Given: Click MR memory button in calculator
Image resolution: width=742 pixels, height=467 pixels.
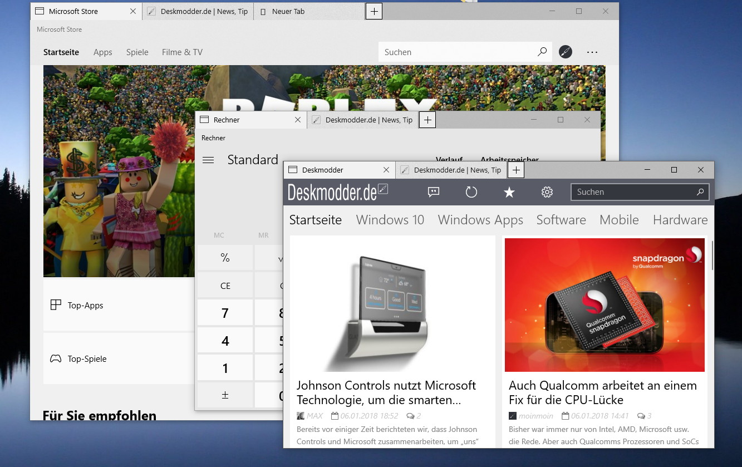Looking at the screenshot, I should (263, 235).
